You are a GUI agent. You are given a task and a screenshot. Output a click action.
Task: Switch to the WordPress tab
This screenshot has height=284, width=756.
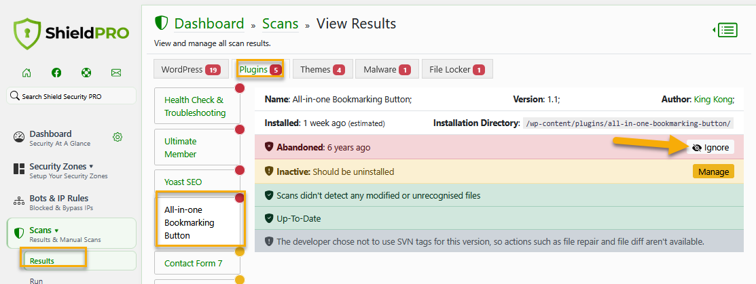click(x=191, y=69)
